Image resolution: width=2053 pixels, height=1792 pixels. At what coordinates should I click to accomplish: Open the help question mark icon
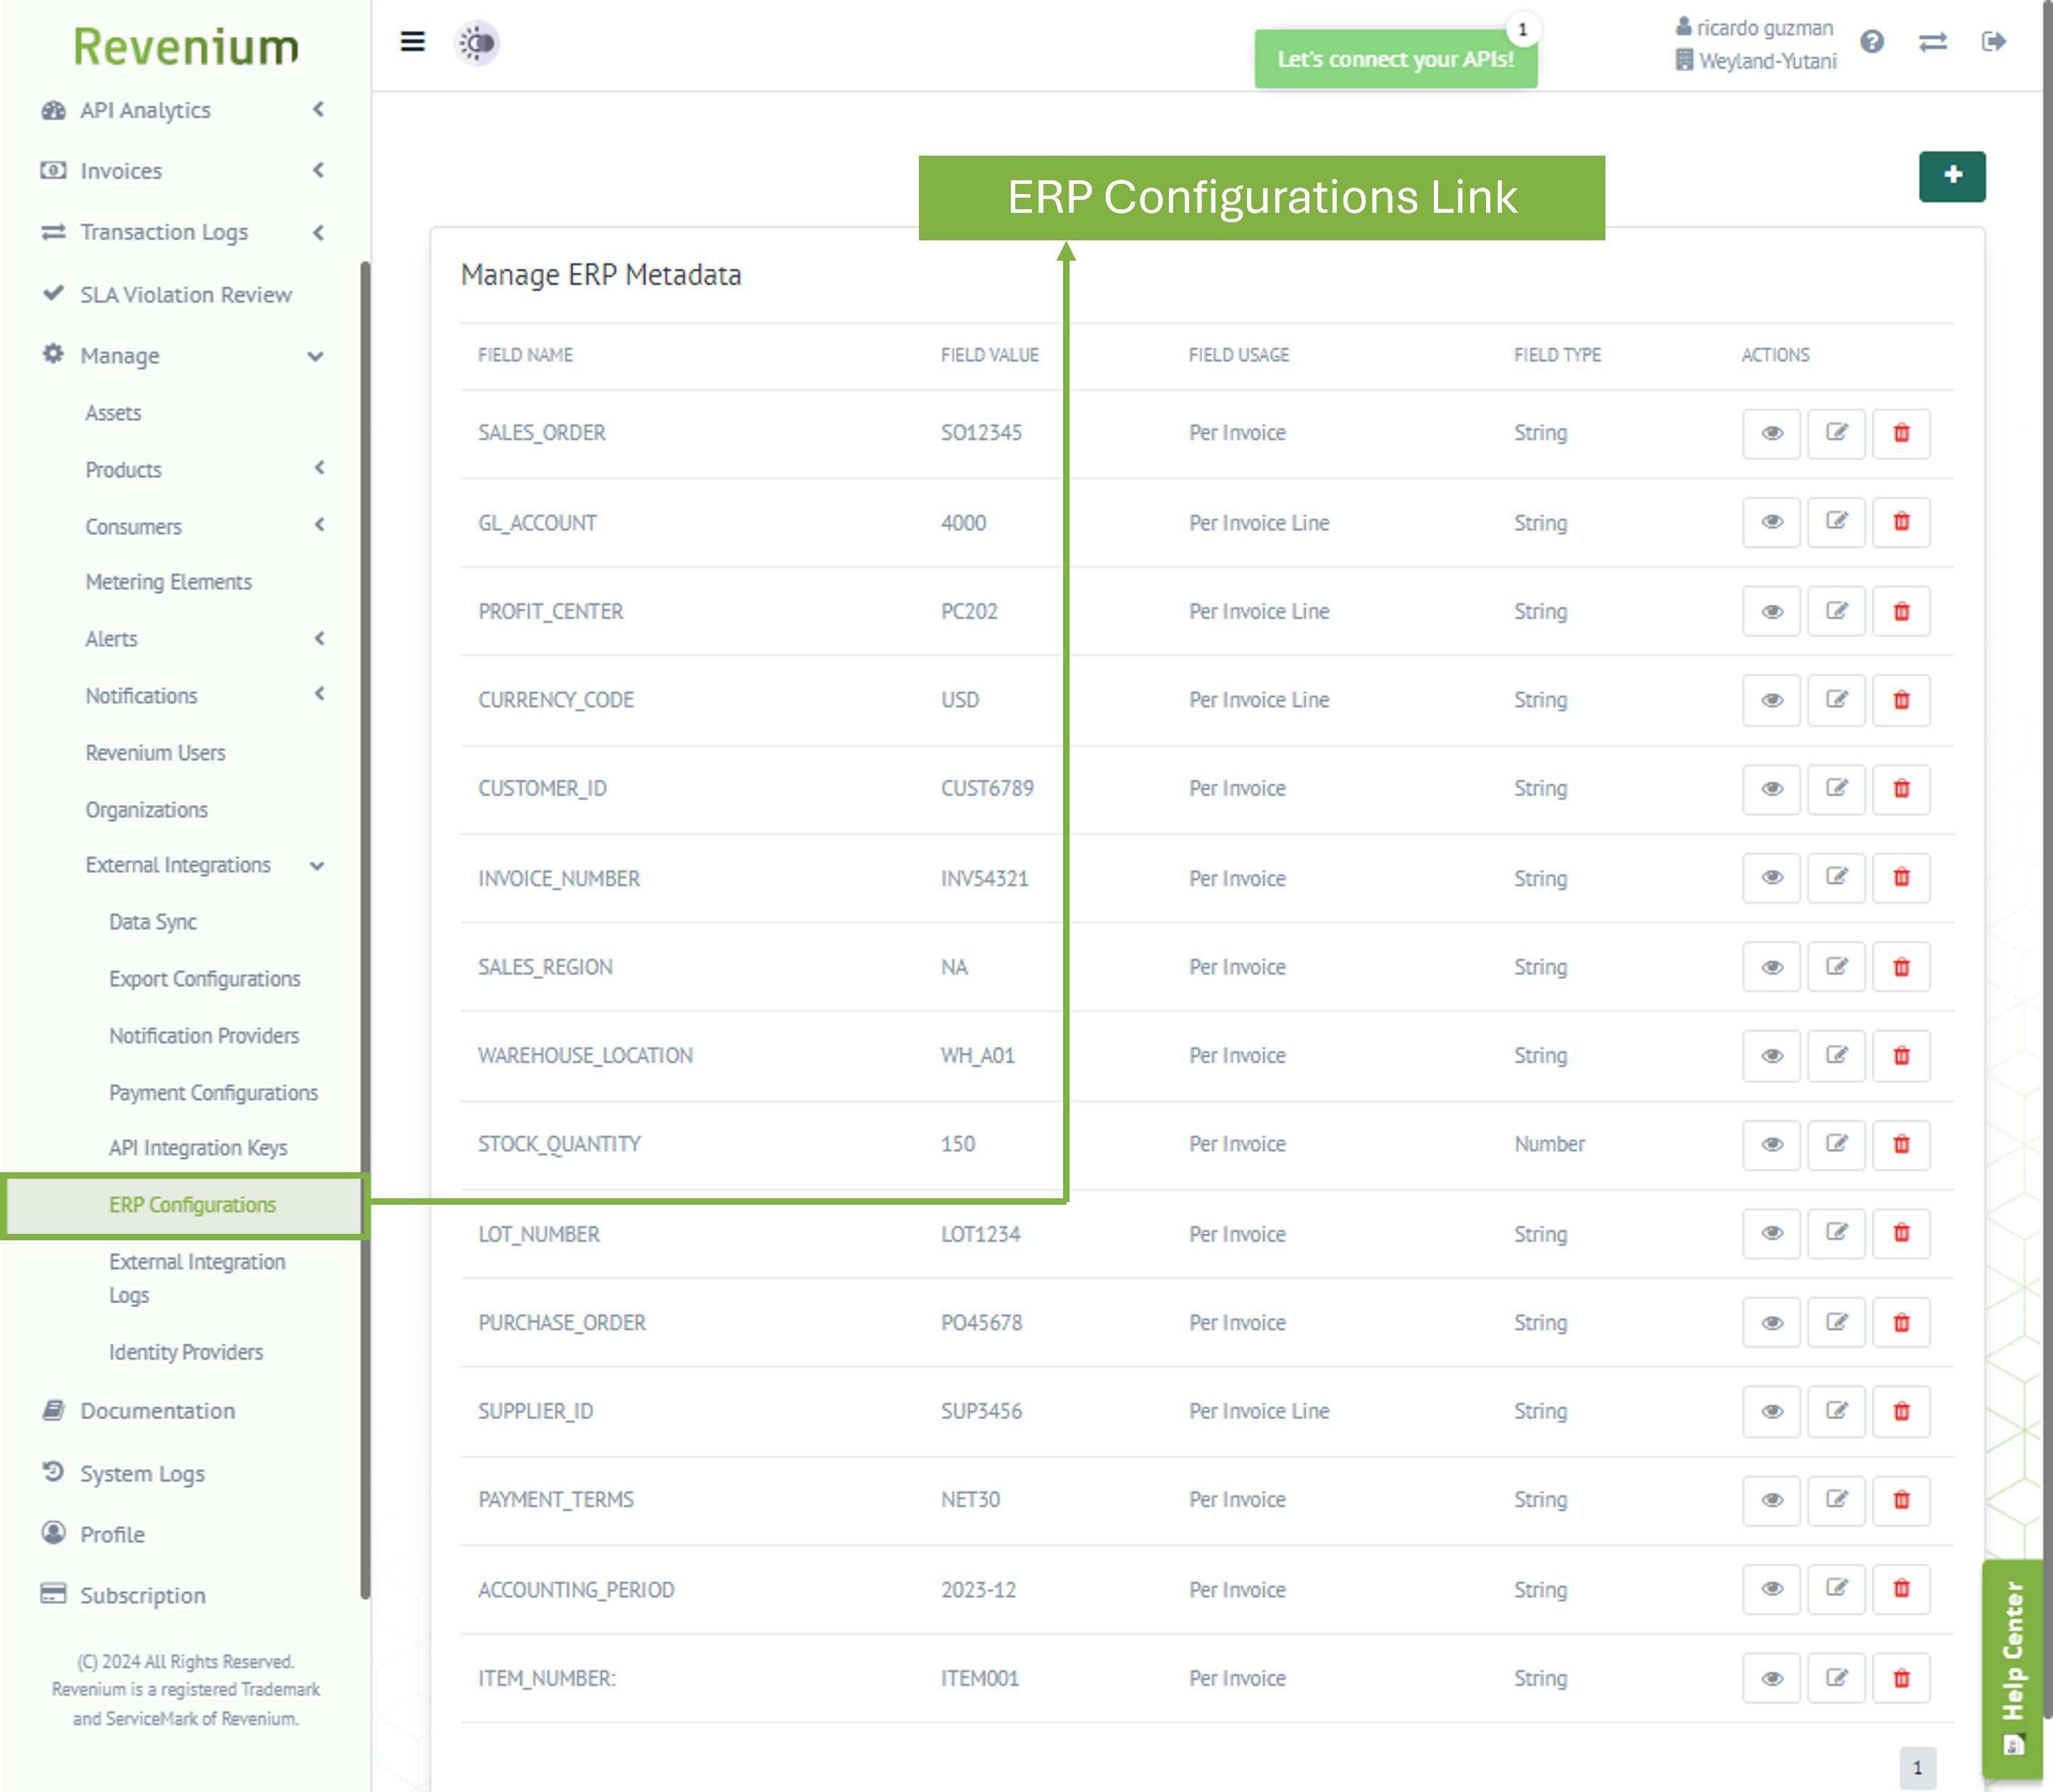pyautogui.click(x=1872, y=42)
